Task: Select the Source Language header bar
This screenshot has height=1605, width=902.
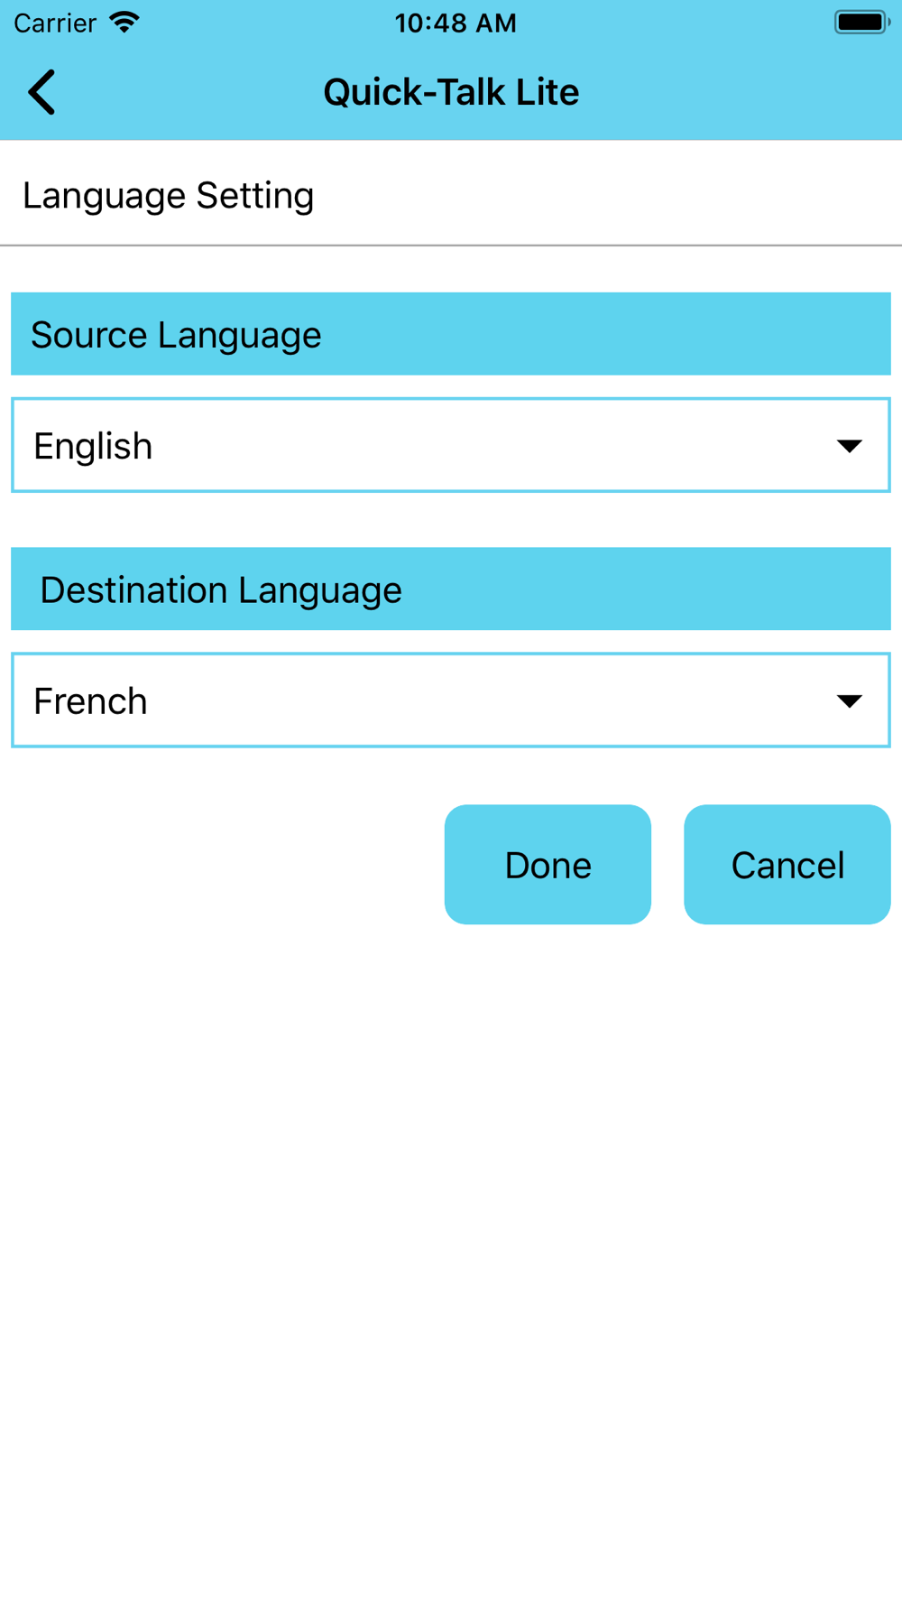Action: coord(451,334)
